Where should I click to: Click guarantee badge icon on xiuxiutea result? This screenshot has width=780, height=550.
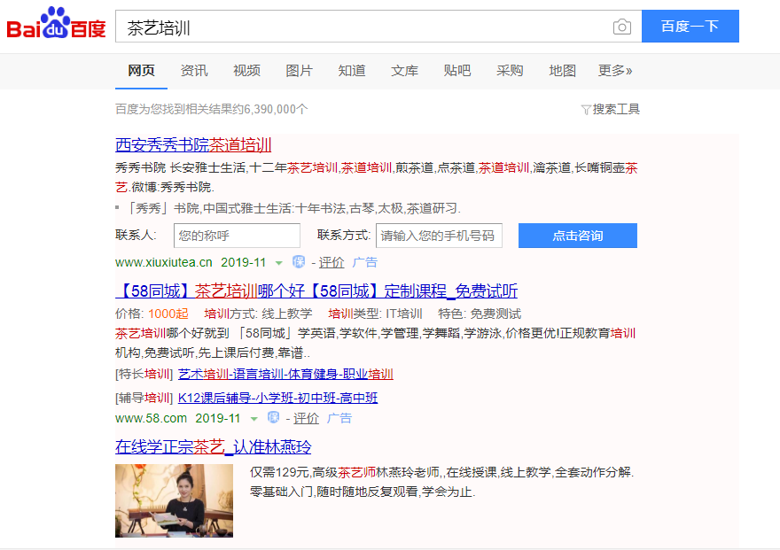pyautogui.click(x=299, y=262)
